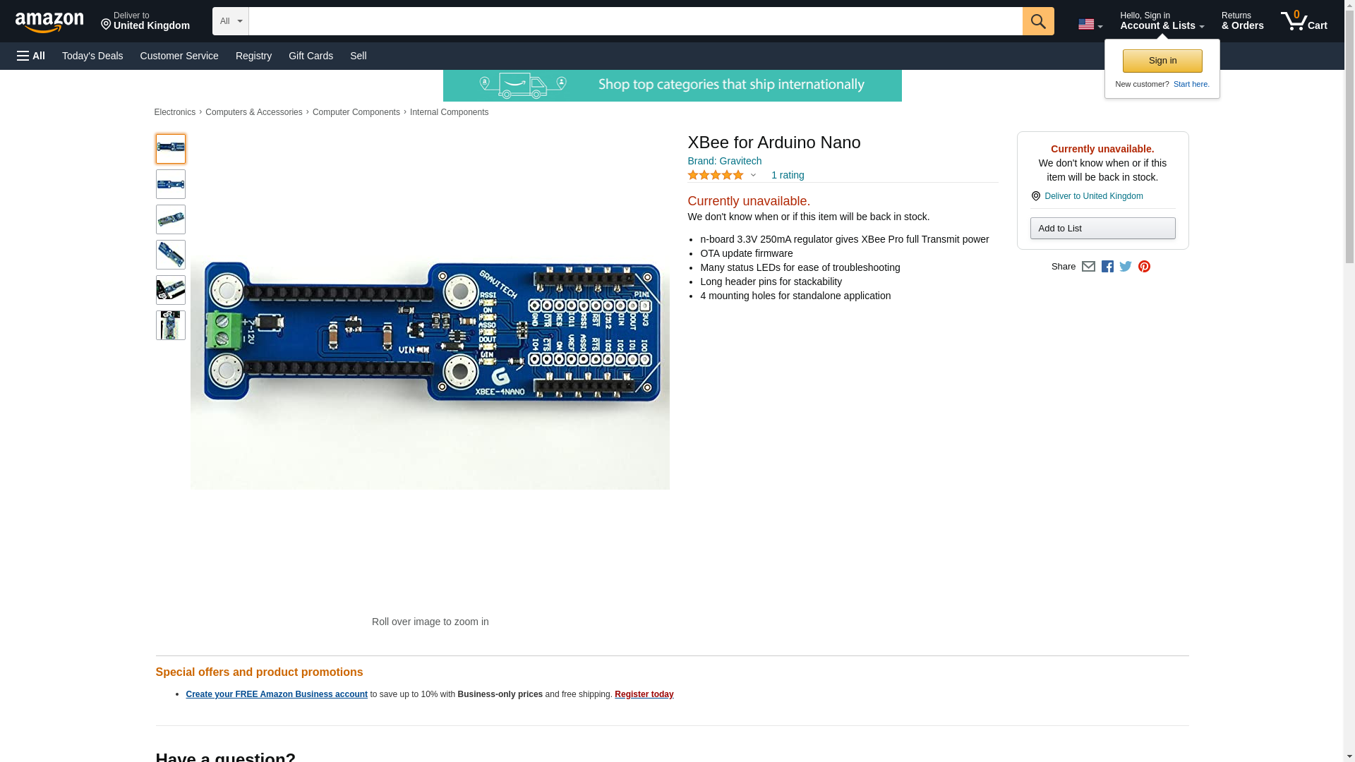Click the magnifying glass search button
This screenshot has width=1355, height=762.
(1037, 21)
